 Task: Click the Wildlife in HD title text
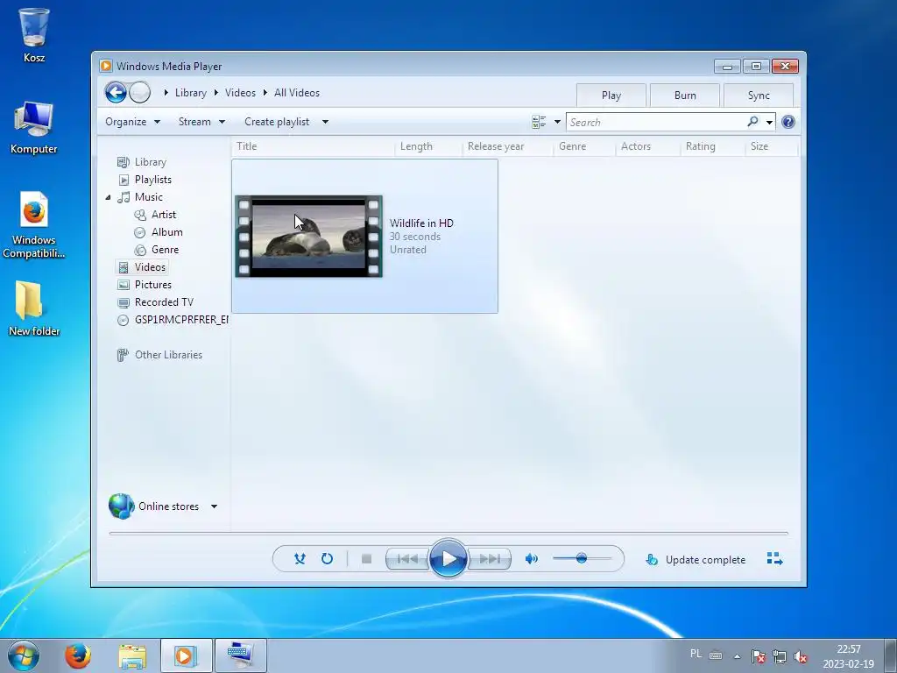(x=421, y=223)
